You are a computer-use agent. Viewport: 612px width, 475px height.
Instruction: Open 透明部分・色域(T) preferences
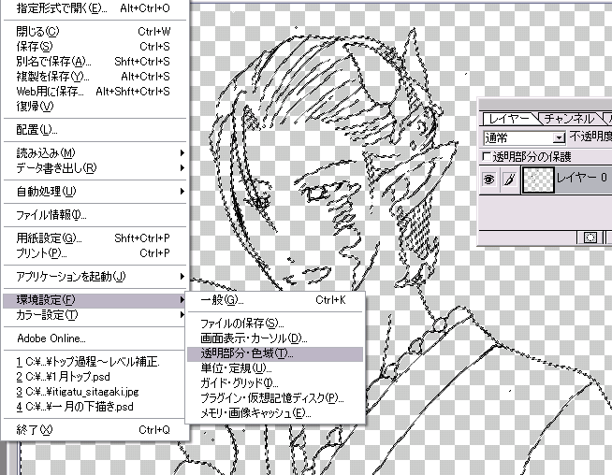[x=275, y=353]
